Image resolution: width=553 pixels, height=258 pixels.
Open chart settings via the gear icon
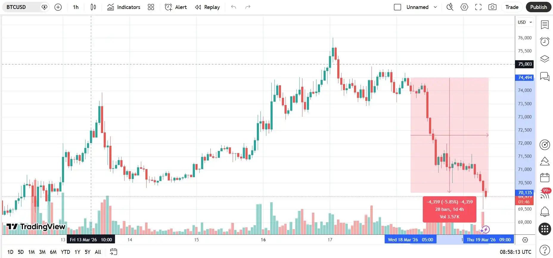464,7
